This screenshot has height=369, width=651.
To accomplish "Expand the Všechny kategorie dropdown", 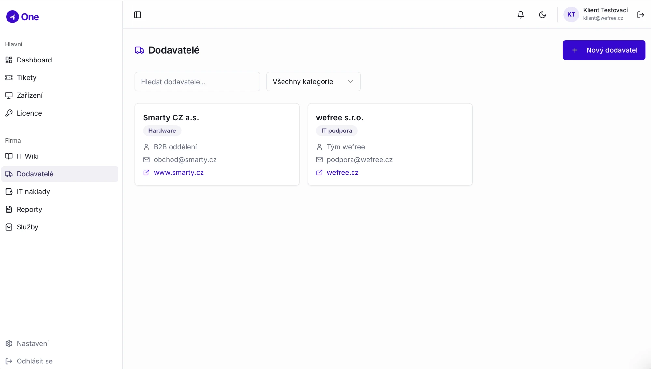I will [313, 82].
